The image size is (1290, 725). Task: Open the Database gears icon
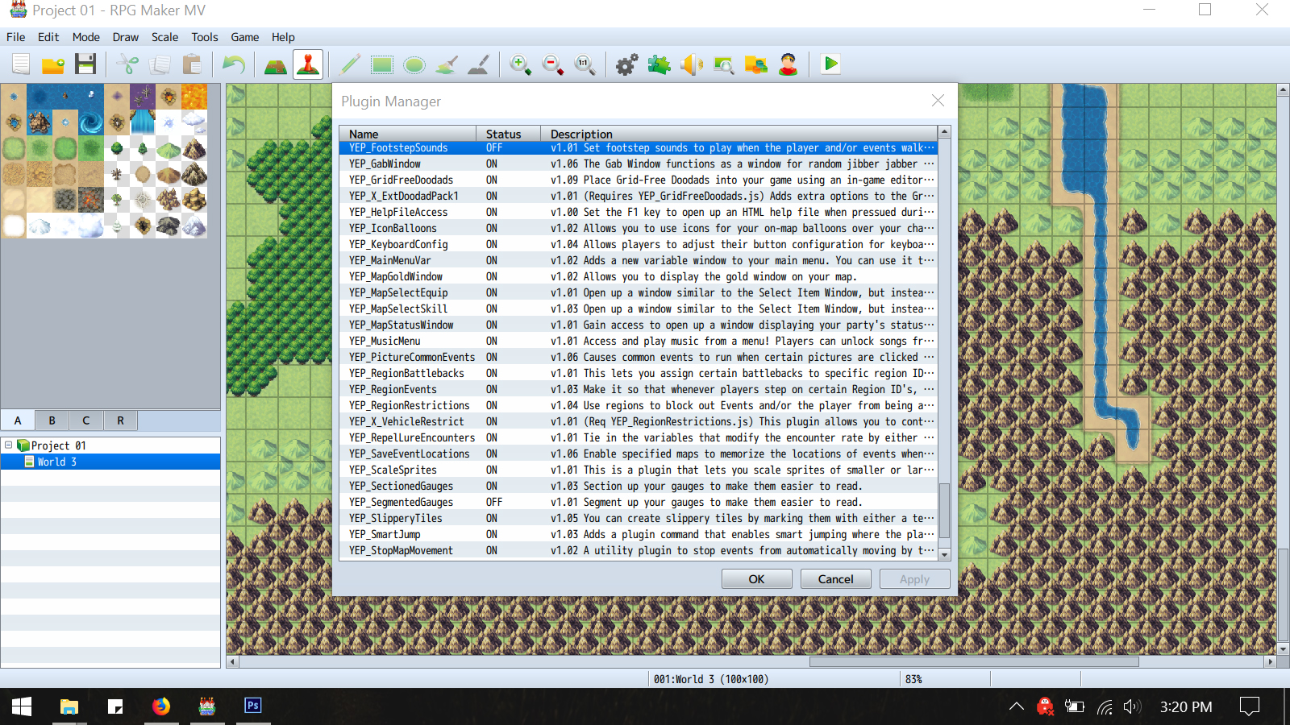click(626, 64)
